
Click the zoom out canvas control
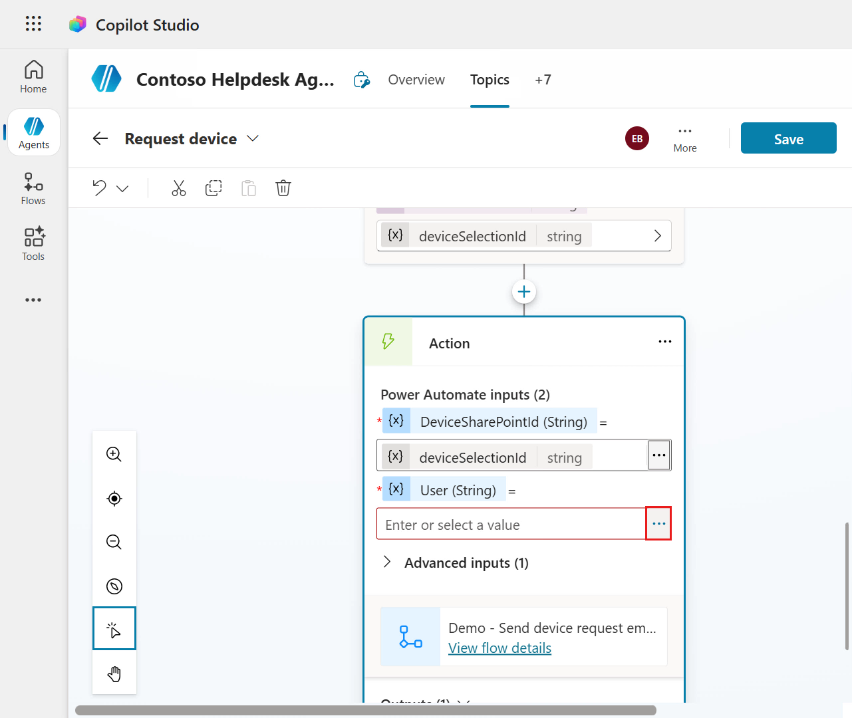coord(114,542)
